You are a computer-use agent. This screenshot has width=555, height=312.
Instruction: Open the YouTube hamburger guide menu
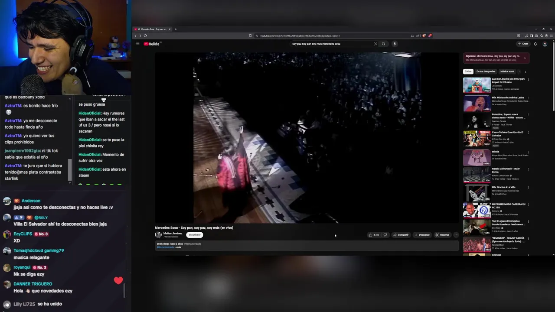137,44
